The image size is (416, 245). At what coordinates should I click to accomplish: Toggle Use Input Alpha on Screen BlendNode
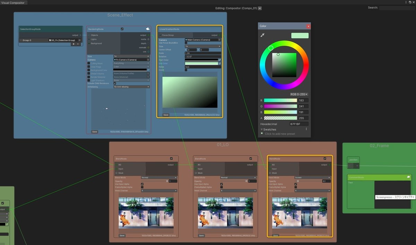click(296, 184)
